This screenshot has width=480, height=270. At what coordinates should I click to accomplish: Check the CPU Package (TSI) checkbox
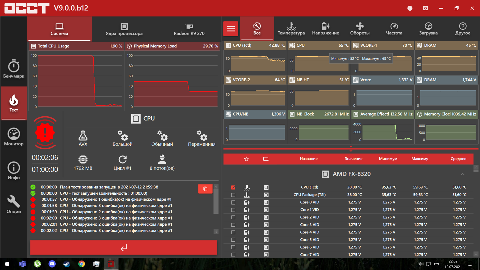point(233,195)
